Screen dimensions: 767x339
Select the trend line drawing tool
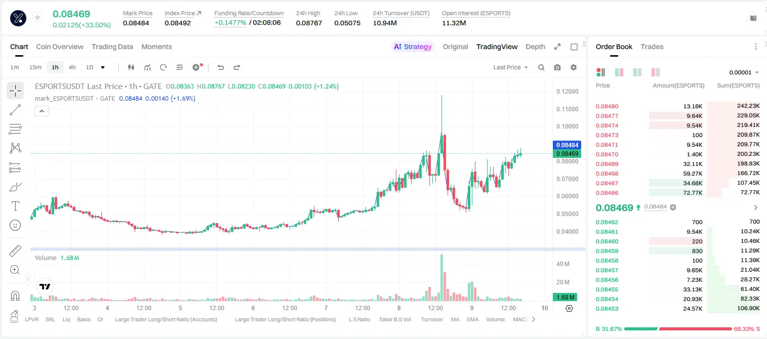click(15, 110)
